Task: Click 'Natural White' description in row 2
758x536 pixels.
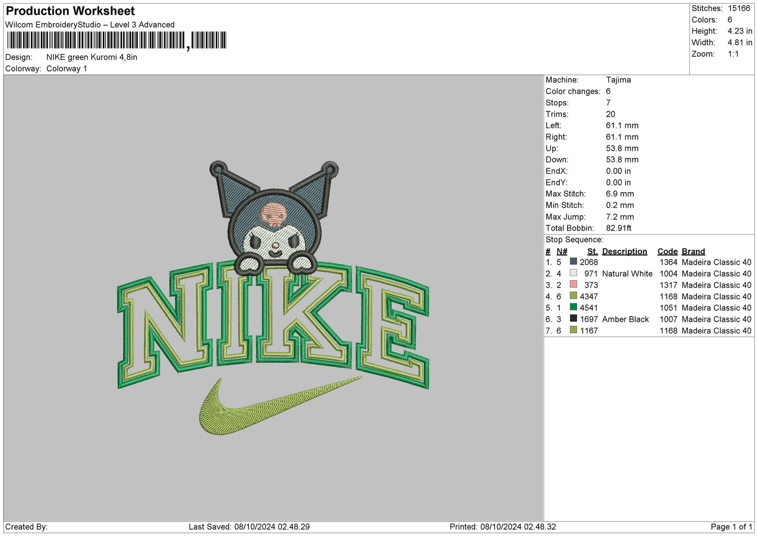Action: (x=627, y=274)
